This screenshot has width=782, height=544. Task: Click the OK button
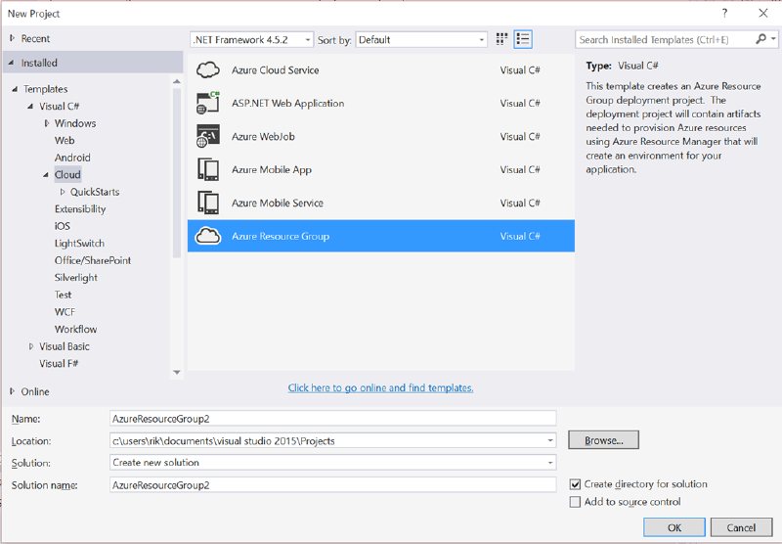tap(674, 527)
